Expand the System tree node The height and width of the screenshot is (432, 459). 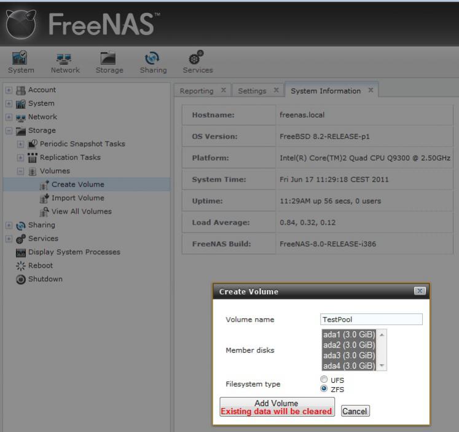tap(9, 103)
